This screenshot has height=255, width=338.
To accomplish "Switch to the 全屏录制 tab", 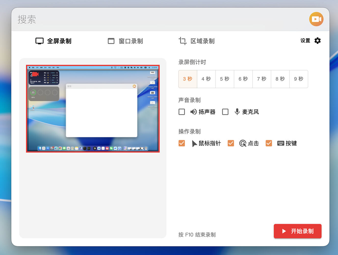I will click(54, 41).
